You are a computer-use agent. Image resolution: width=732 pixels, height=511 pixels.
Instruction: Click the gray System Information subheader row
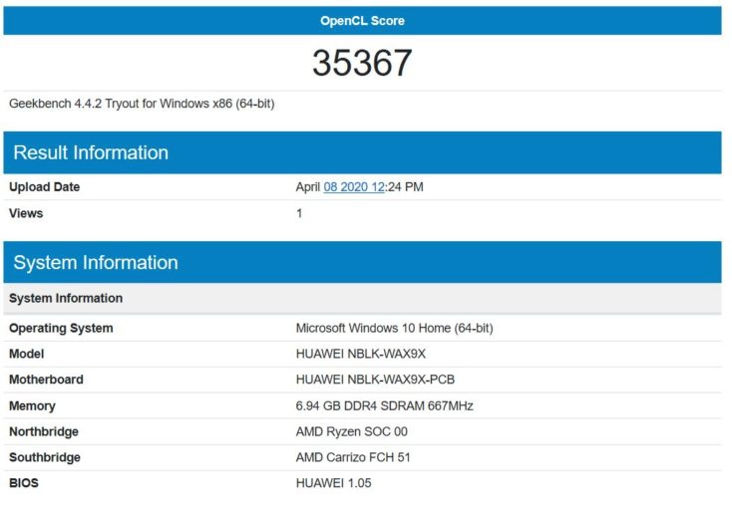tap(66, 298)
